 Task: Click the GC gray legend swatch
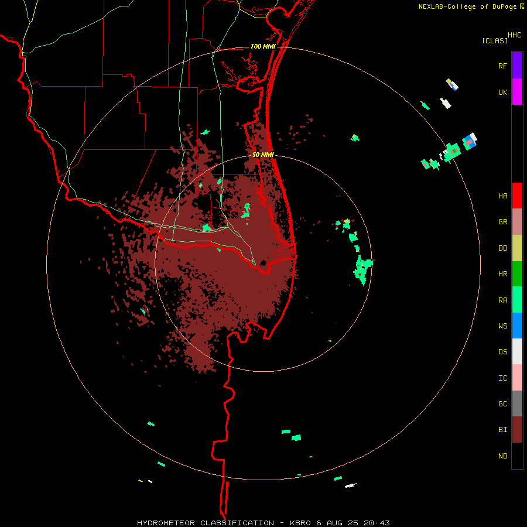click(517, 403)
